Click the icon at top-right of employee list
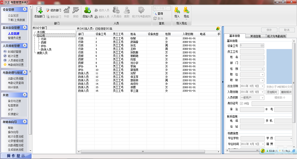 click(218, 28)
